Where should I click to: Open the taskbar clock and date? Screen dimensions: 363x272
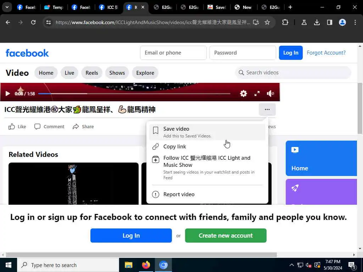[x=333, y=265]
